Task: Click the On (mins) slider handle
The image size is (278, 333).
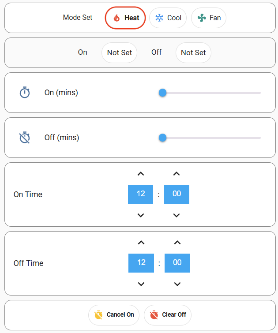Action: click(x=162, y=93)
